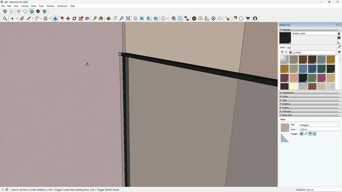
Task: Select the Rotate tool
Action: click(75, 18)
